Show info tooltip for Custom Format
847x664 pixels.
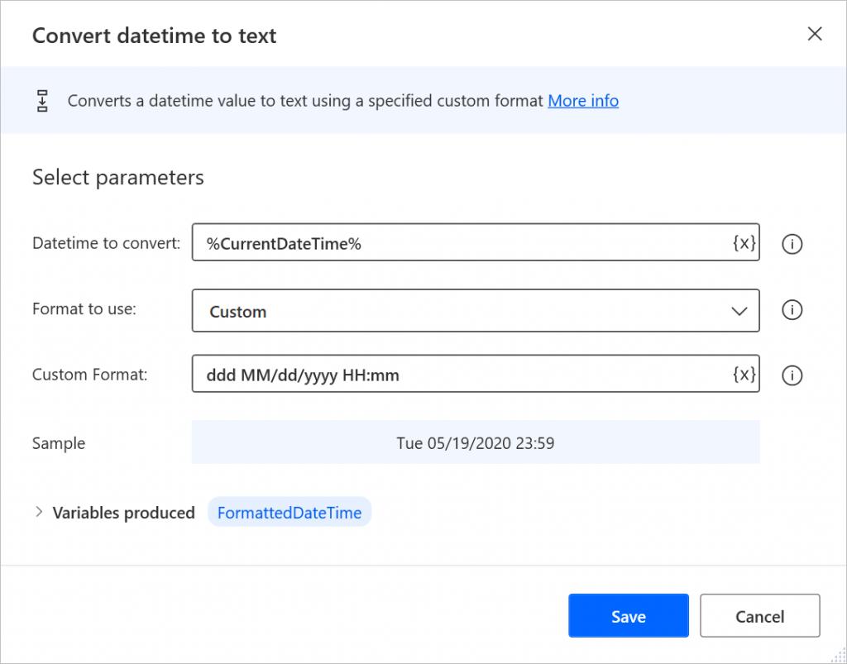point(792,375)
